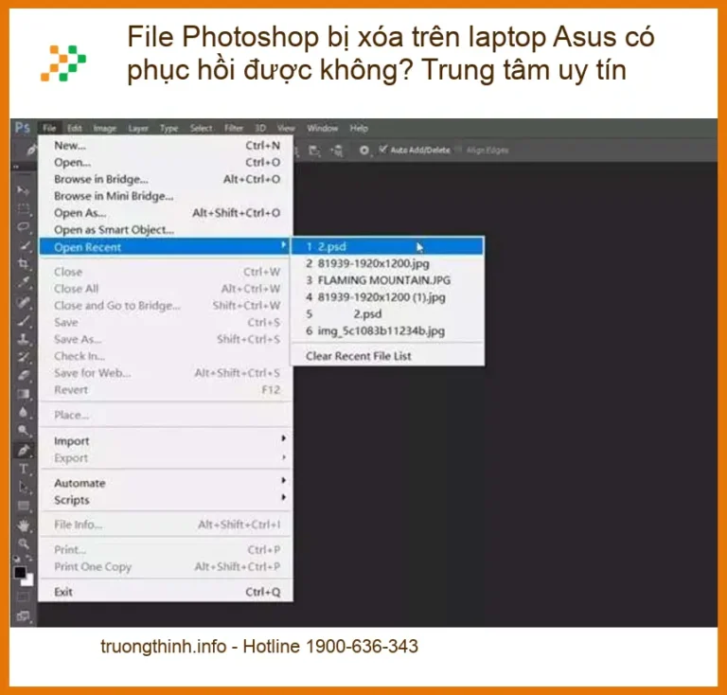
Task: Open the Pen tool preset picker
Action: pyautogui.click(x=30, y=150)
